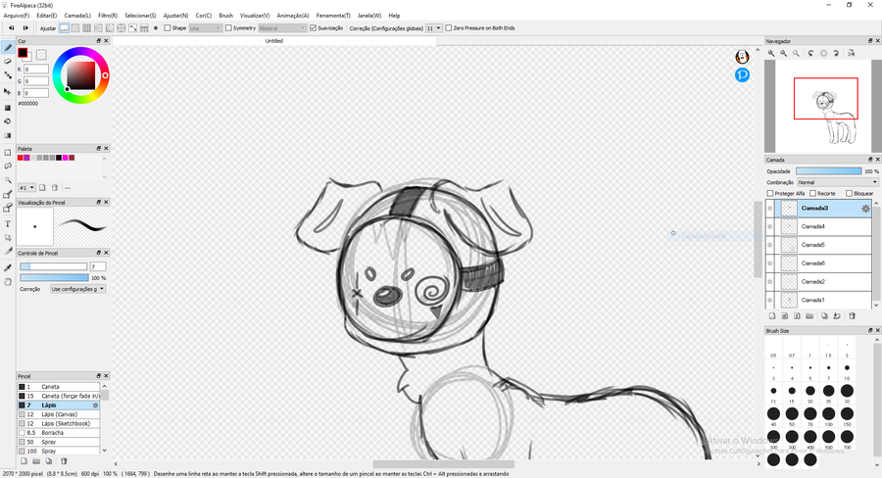Open the Combinação Normal blend dropdown
The width and height of the screenshot is (882, 478).
pyautogui.click(x=837, y=183)
